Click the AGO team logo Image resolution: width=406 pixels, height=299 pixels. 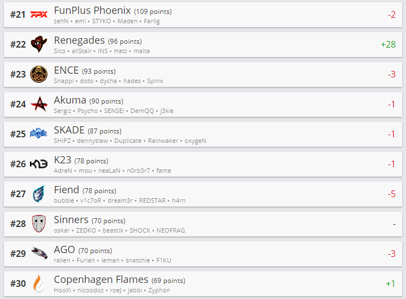[x=39, y=254]
